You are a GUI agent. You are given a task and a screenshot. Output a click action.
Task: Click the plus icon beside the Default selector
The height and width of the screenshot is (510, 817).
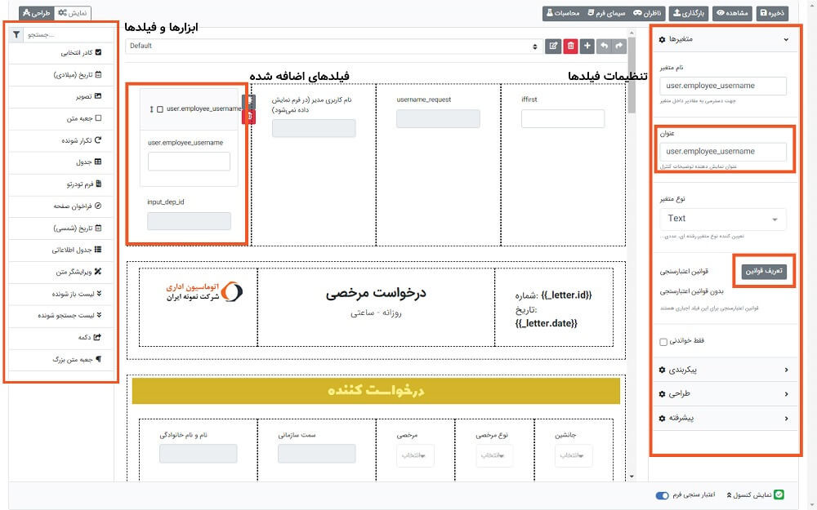pos(587,46)
